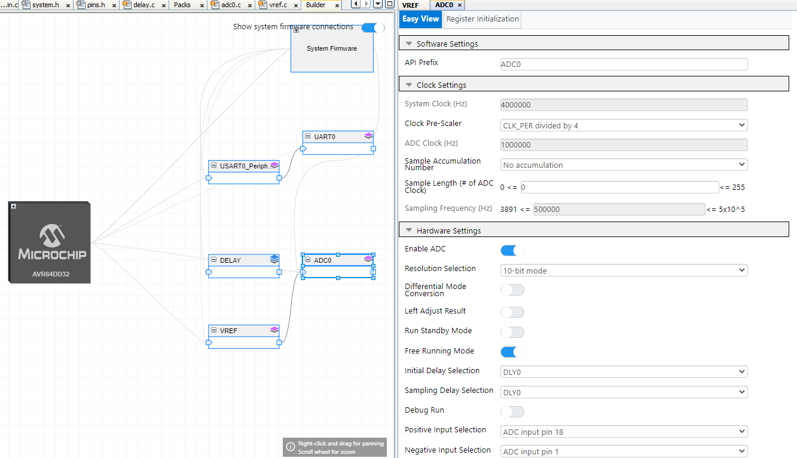This screenshot has width=797, height=458.
Task: Click the ADC Clock (Hz) value field
Action: (624, 145)
